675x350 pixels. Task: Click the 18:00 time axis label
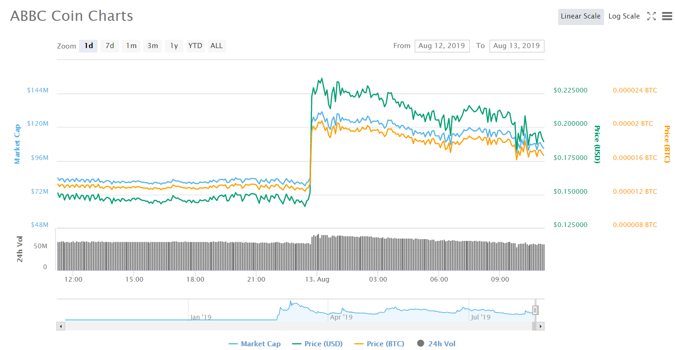[x=195, y=279]
